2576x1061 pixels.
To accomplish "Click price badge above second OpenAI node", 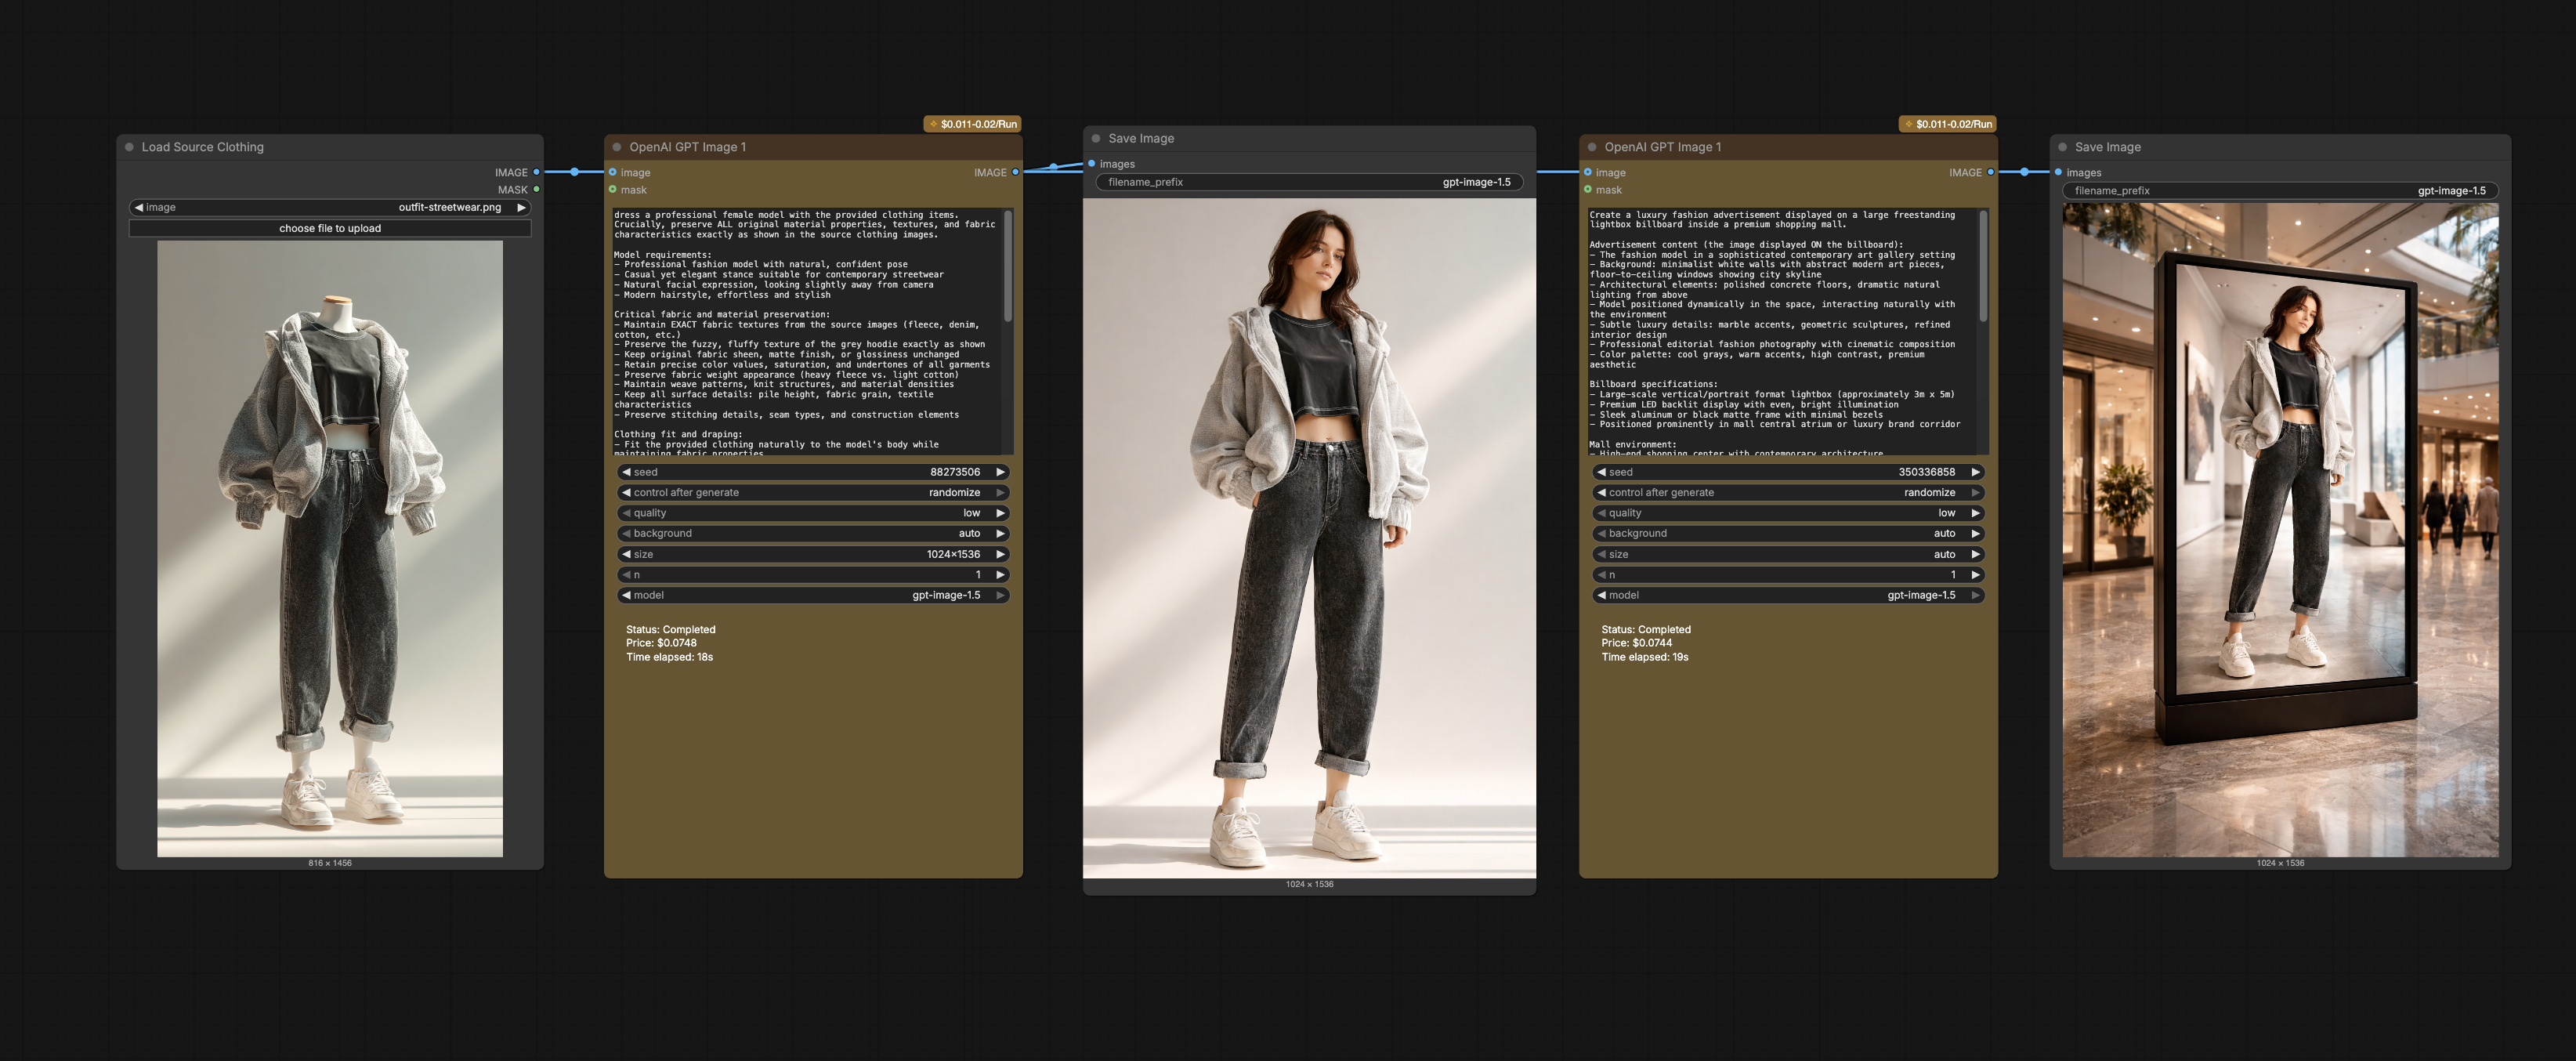I will tap(1948, 124).
